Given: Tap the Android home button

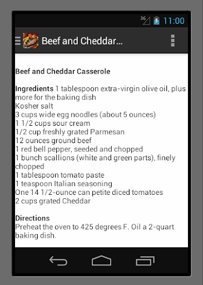Looking at the screenshot, I should tap(101, 261).
